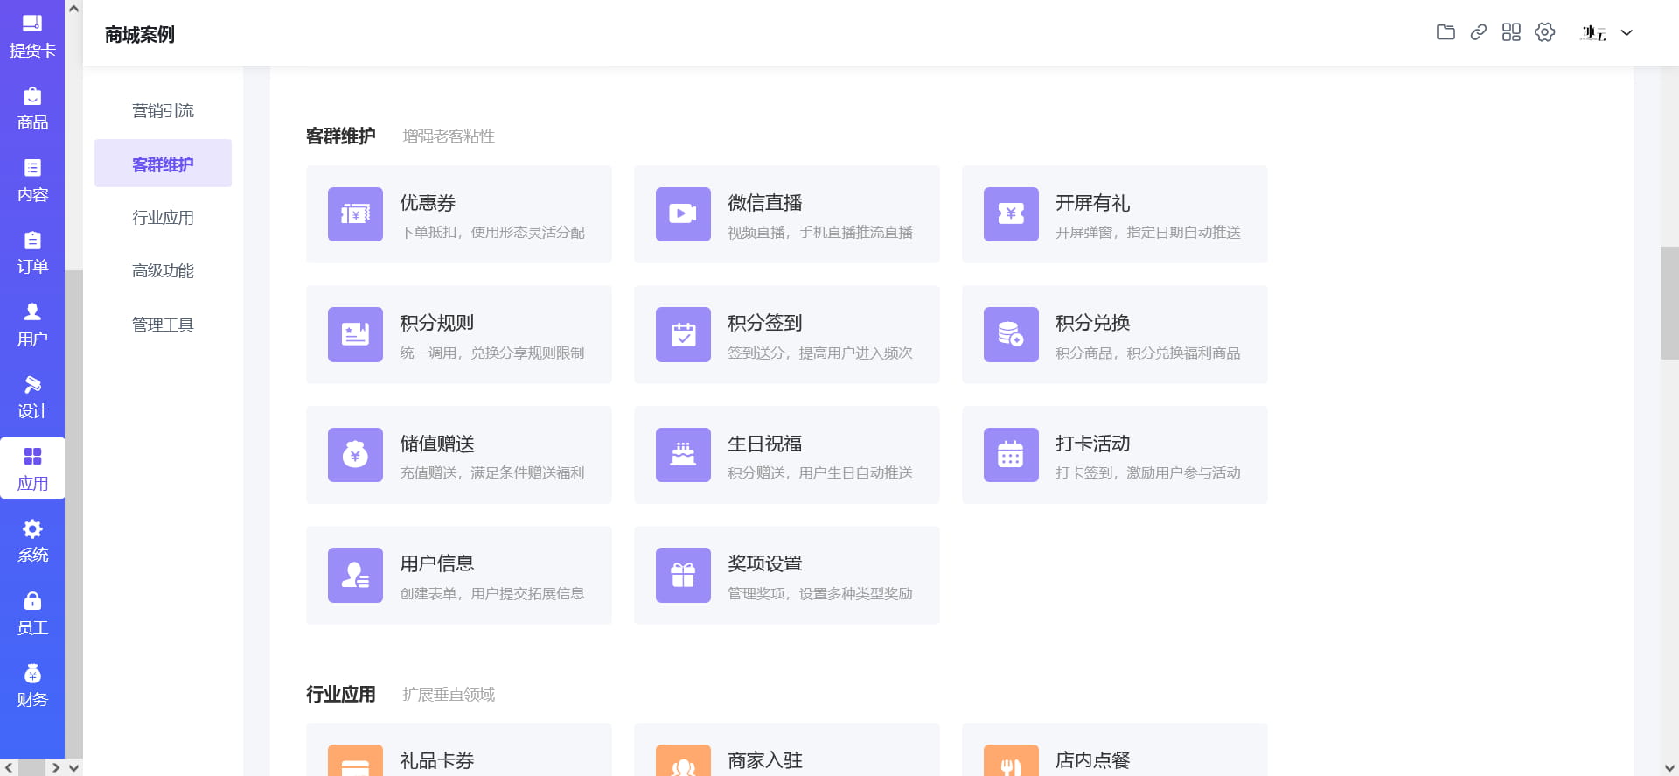This screenshot has height=776, width=1679.
Task: Click the 生日祝福 title text
Action: click(x=765, y=444)
